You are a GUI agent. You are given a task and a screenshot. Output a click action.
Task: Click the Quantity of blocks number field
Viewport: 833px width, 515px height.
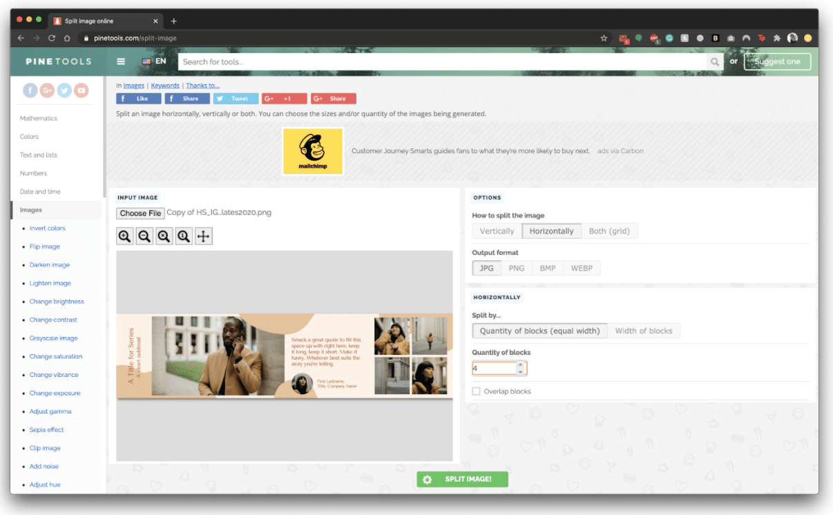point(499,368)
